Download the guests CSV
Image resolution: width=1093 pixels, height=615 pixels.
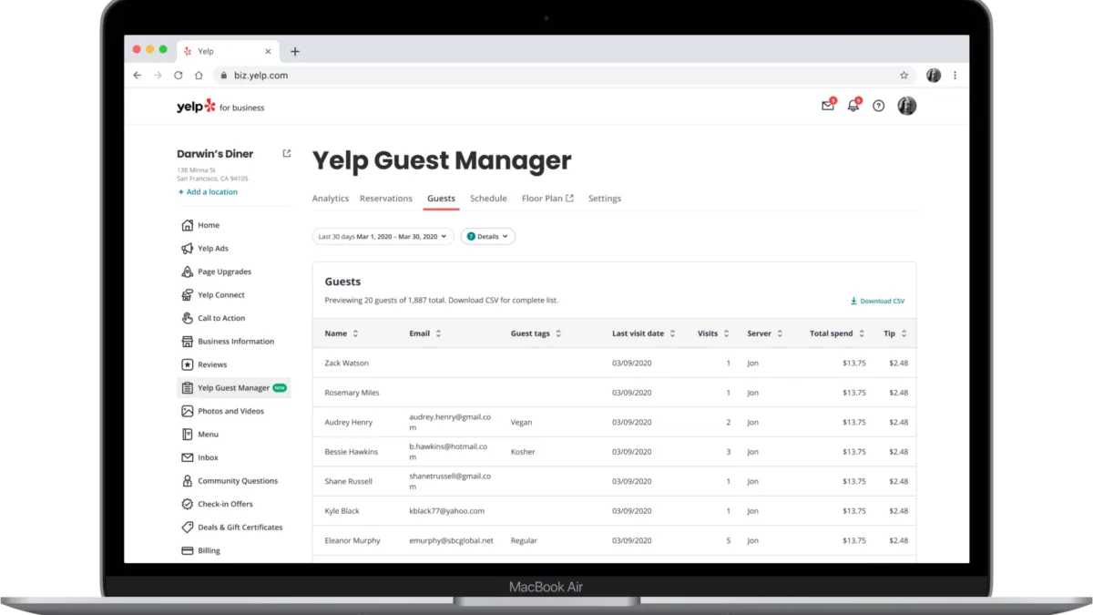tap(877, 301)
